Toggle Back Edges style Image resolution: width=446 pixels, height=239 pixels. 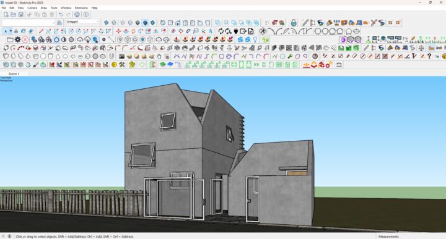click(114, 23)
